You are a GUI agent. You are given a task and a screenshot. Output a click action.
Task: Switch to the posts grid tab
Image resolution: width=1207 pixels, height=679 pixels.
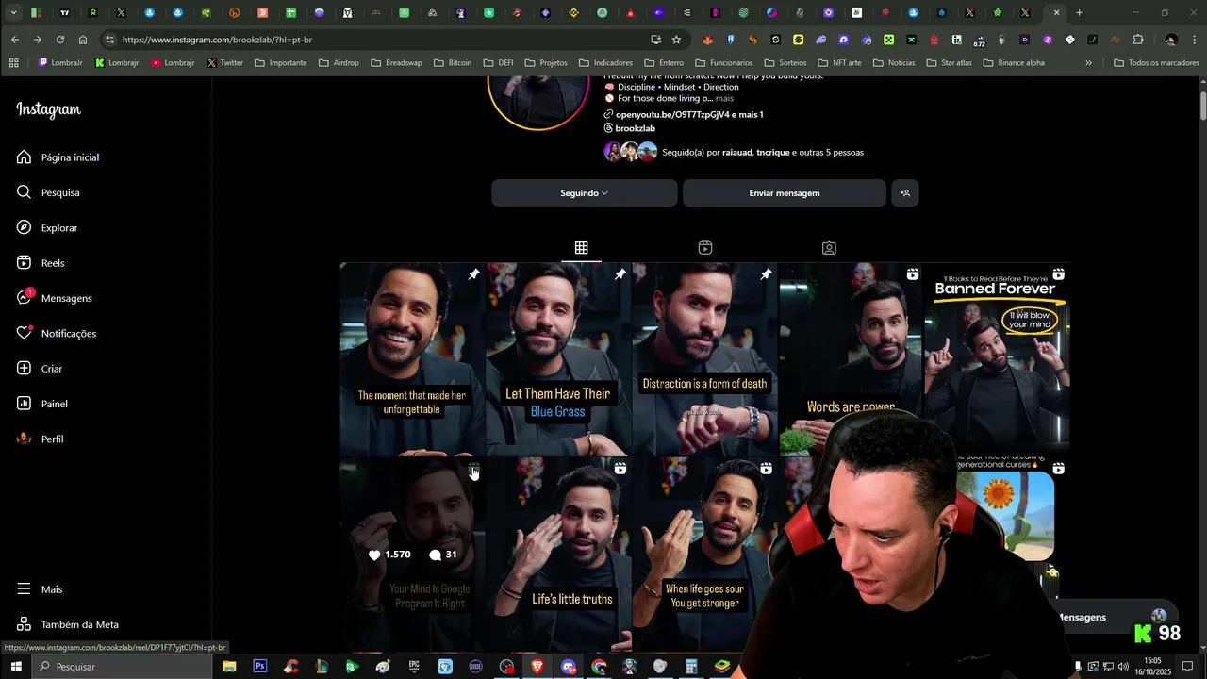pos(582,248)
